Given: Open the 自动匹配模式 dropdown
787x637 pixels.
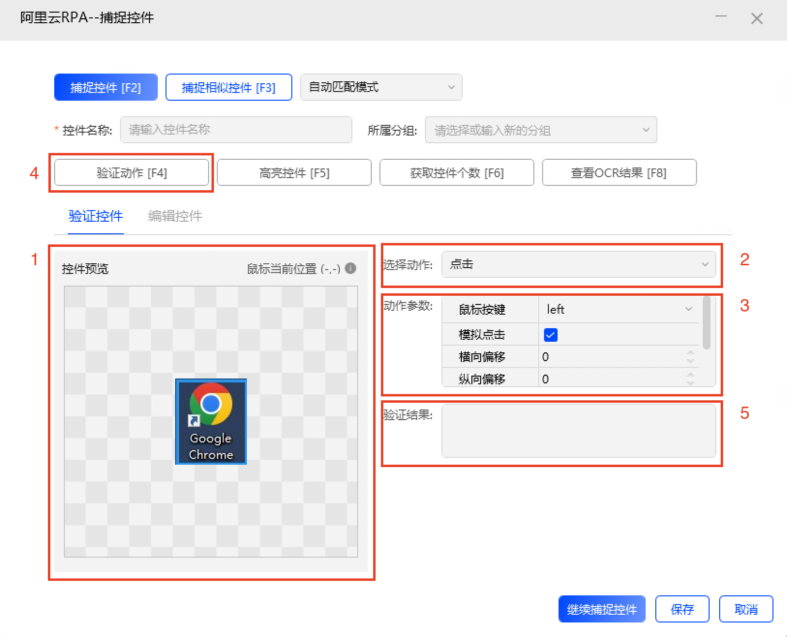Looking at the screenshot, I should click(x=381, y=87).
